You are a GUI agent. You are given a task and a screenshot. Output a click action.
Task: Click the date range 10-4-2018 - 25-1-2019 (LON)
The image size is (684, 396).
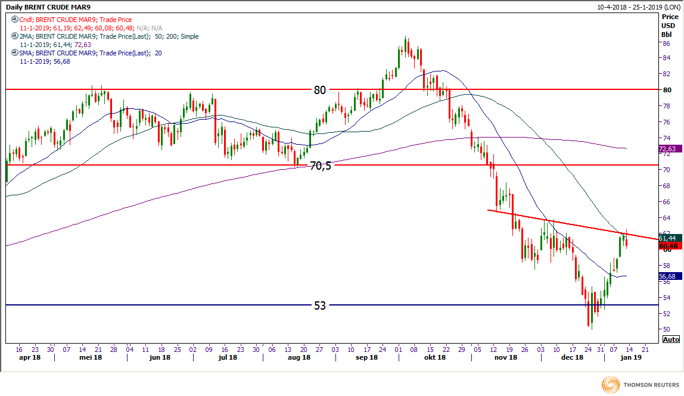639,7
